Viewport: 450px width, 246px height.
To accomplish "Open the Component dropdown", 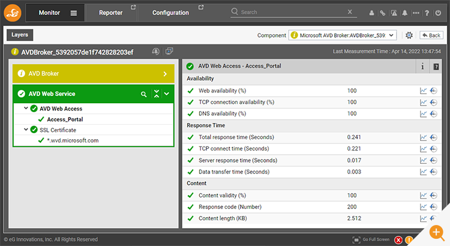I will [x=343, y=35].
